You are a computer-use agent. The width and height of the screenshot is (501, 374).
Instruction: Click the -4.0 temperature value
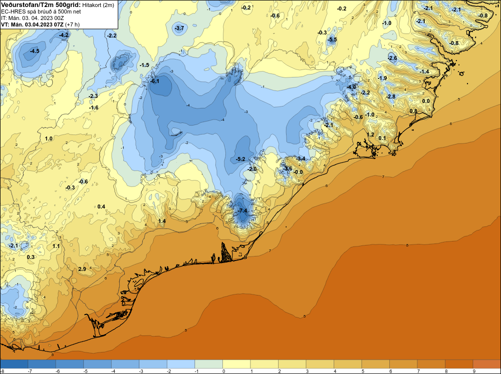pos(351,87)
